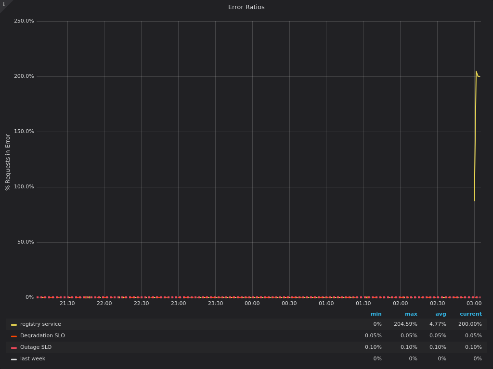Click the yellow spike peak near 200%

click(x=476, y=72)
